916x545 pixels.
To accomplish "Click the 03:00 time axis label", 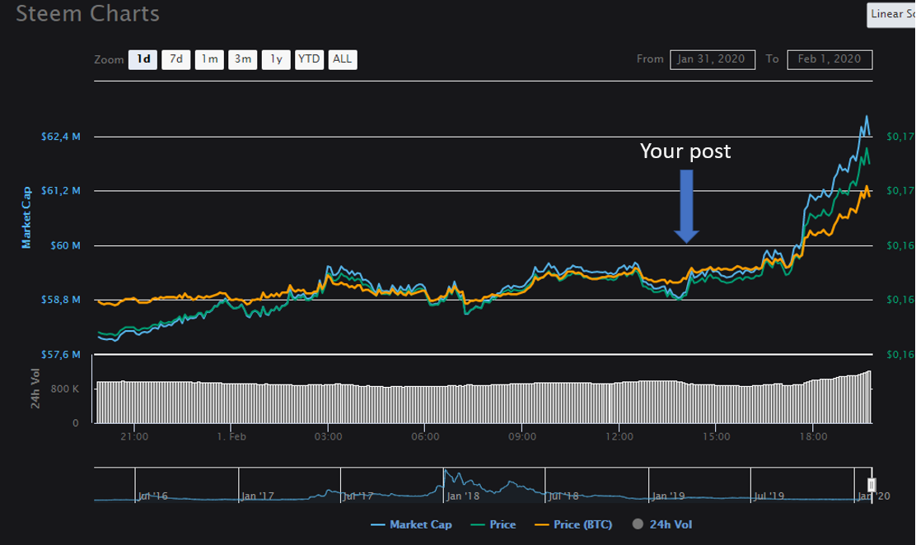I will (329, 436).
